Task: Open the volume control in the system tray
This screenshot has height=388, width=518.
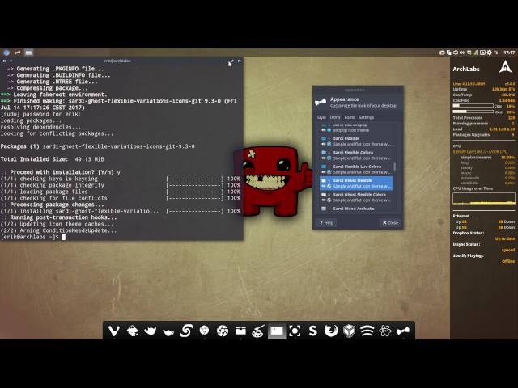Action: click(x=462, y=53)
